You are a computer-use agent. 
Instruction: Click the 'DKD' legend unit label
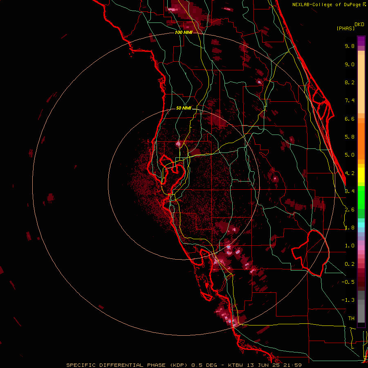point(359,25)
